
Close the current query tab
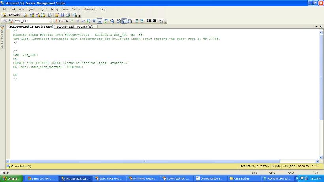(x=321, y=26)
